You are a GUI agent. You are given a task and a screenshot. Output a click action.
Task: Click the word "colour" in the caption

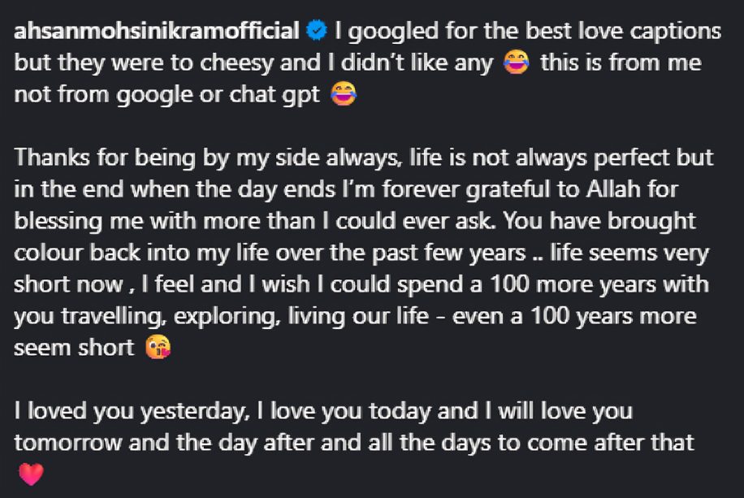point(49,253)
